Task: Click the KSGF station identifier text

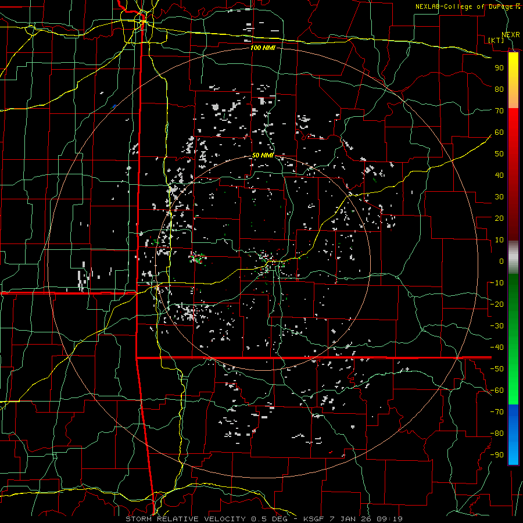Action: tap(315, 519)
